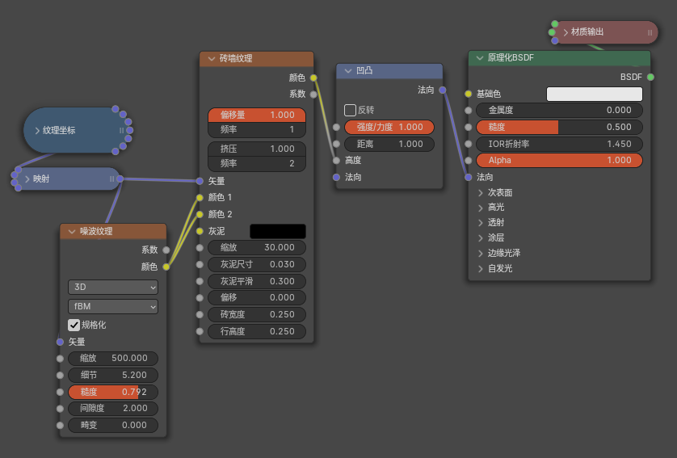The width and height of the screenshot is (677, 458).
Task: Click the 凹凸 node 法向 output socket
Action: pos(442,90)
